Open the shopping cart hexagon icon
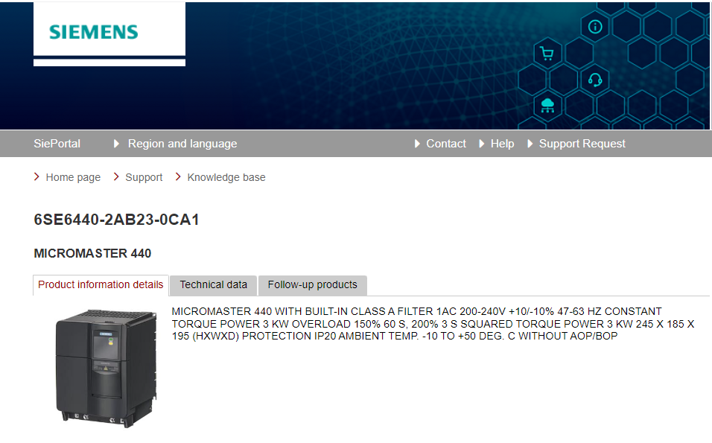 click(x=547, y=54)
